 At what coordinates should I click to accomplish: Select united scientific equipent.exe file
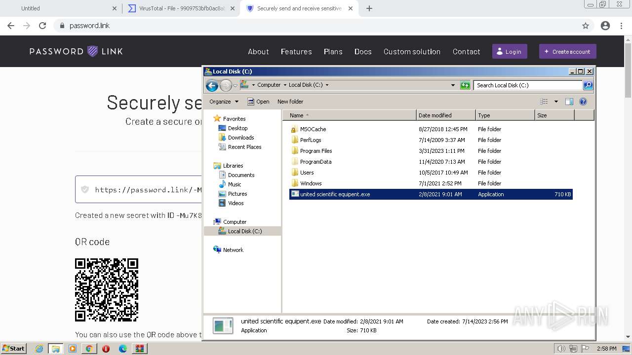click(431, 194)
